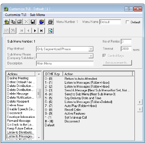Click the Delete X toolbar icon
145x143 pixels.
[26, 22]
